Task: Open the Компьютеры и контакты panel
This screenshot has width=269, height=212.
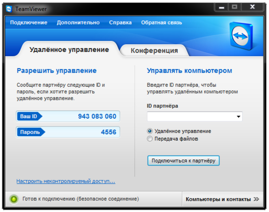Action: click(x=223, y=199)
